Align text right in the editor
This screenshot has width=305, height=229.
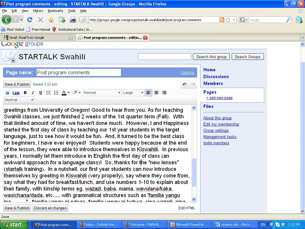pyautogui.click(x=164, y=93)
